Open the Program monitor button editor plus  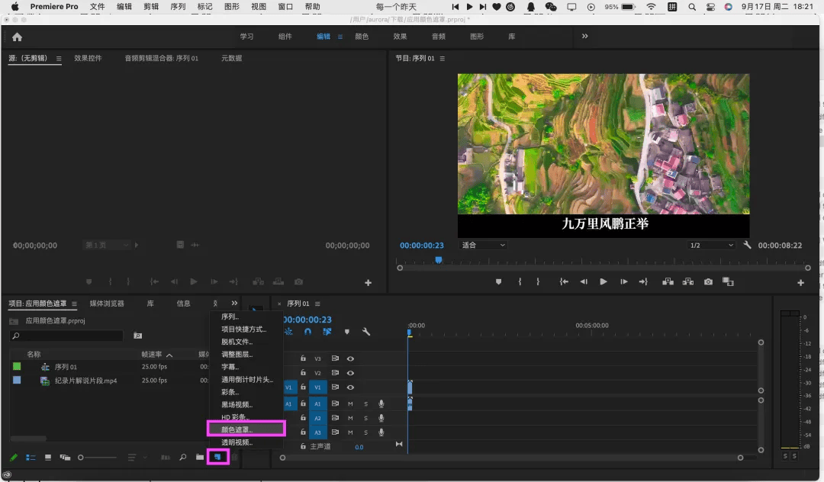point(800,282)
